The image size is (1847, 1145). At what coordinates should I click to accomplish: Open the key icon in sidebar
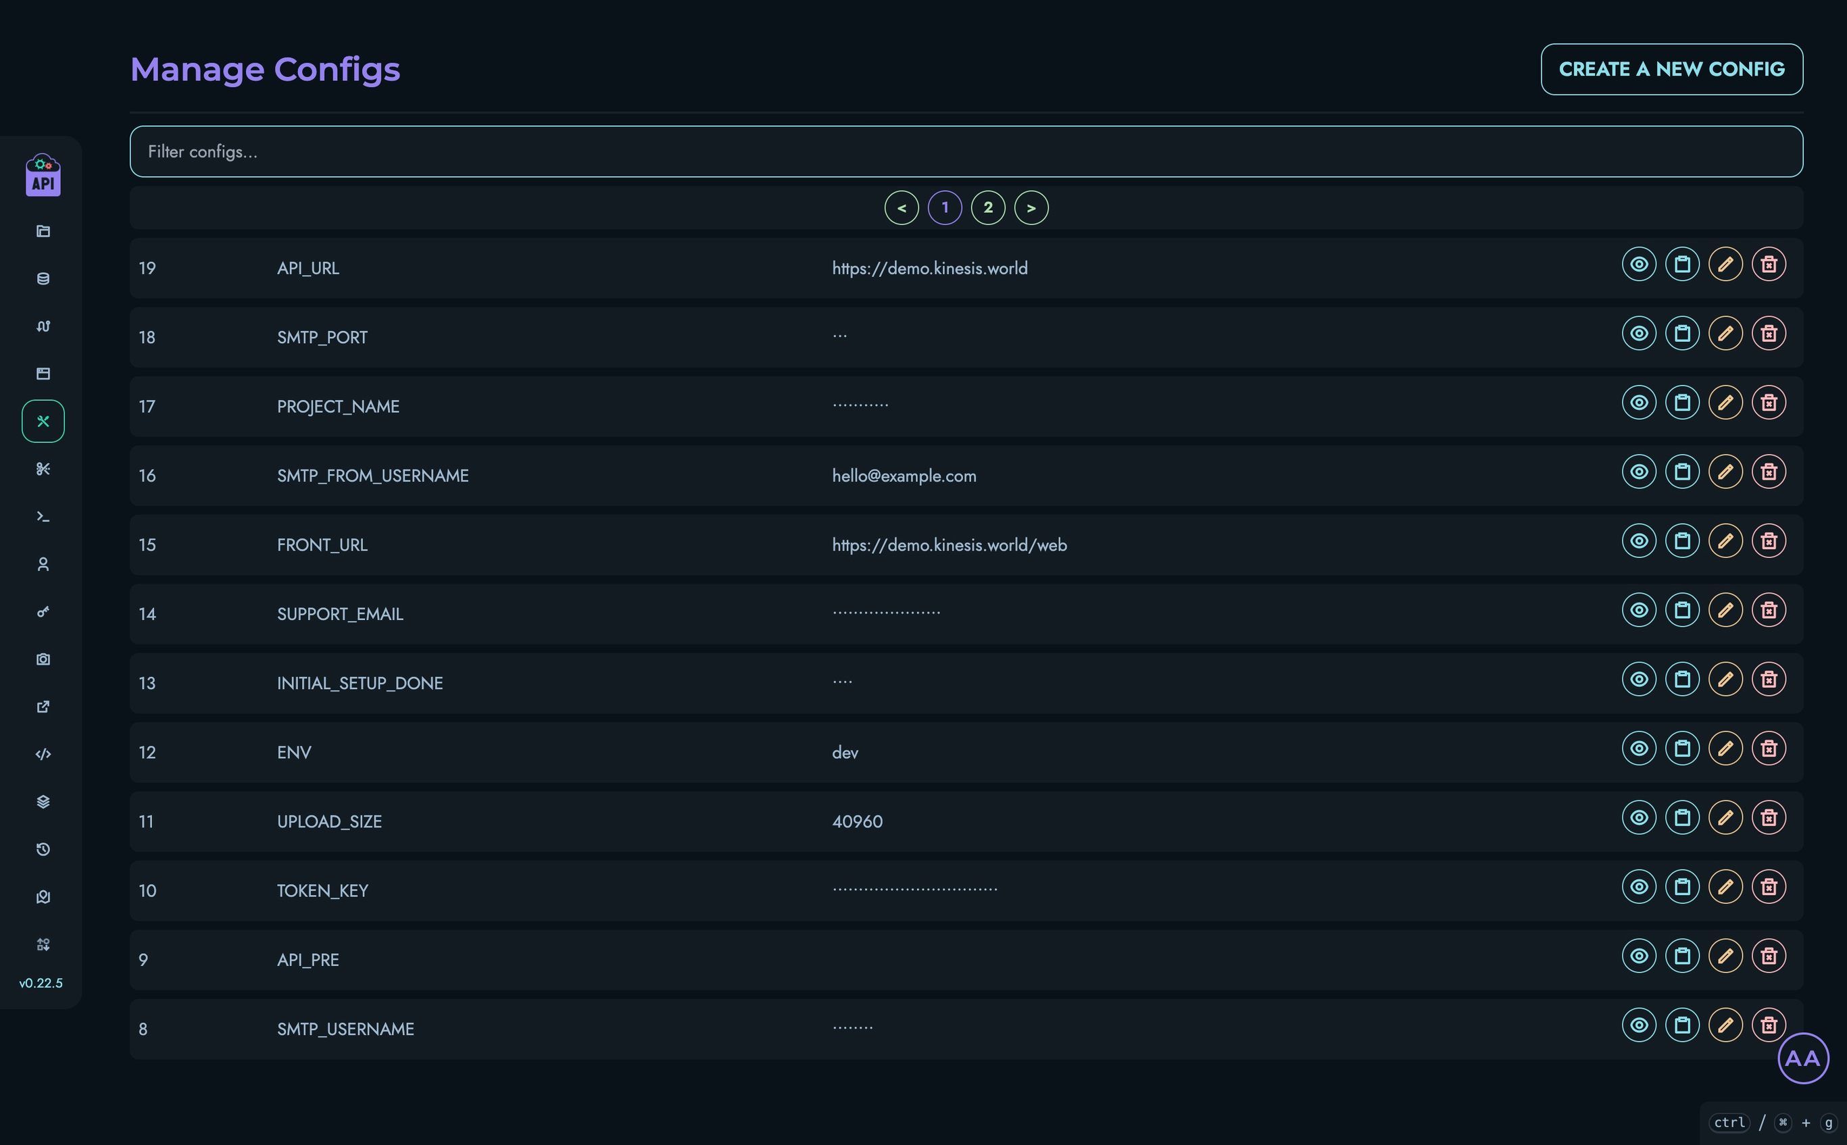[43, 612]
